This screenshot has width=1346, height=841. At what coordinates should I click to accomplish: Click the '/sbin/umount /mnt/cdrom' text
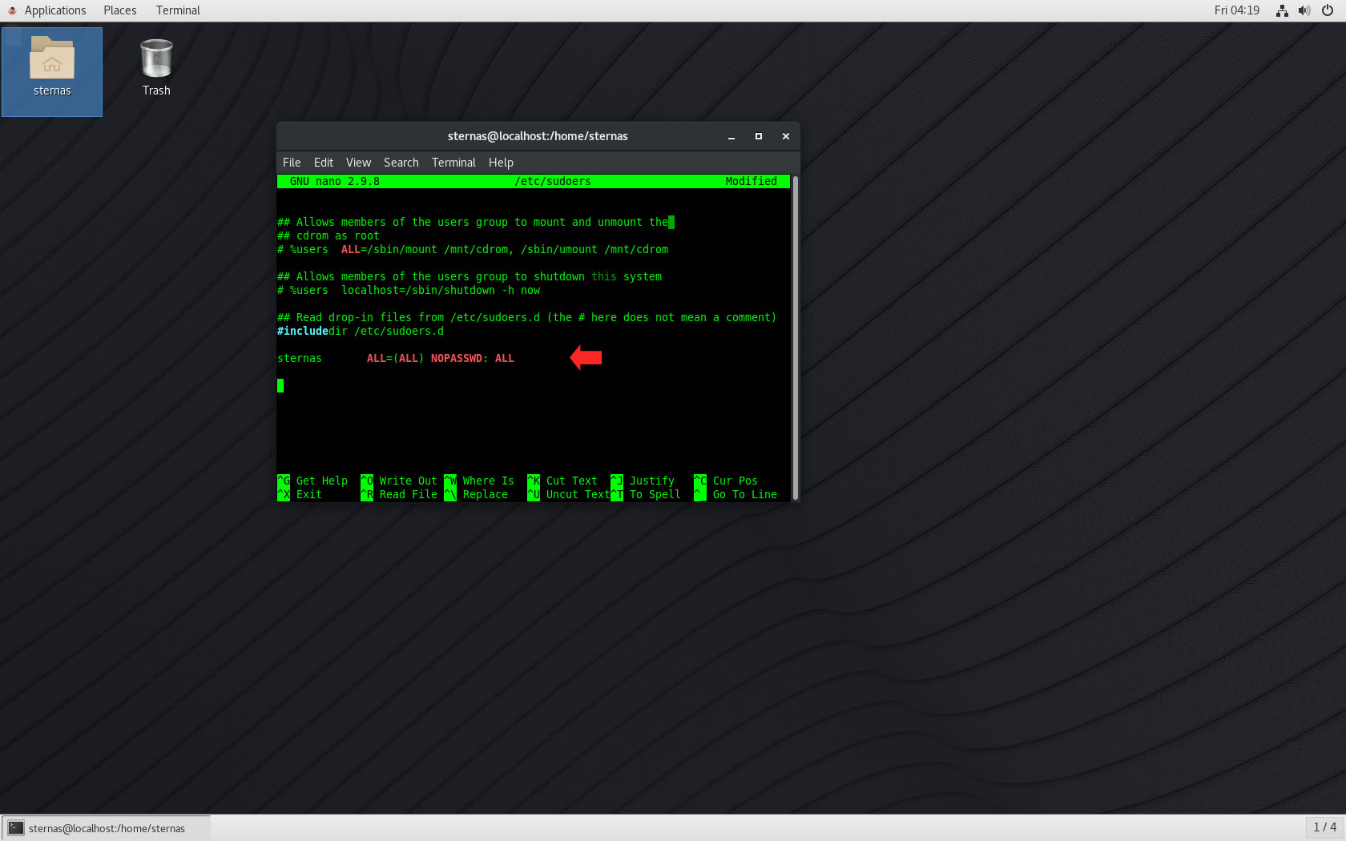594,250
